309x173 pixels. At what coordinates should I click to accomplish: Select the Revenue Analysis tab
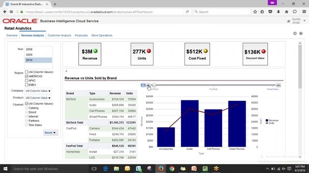pos(32,35)
